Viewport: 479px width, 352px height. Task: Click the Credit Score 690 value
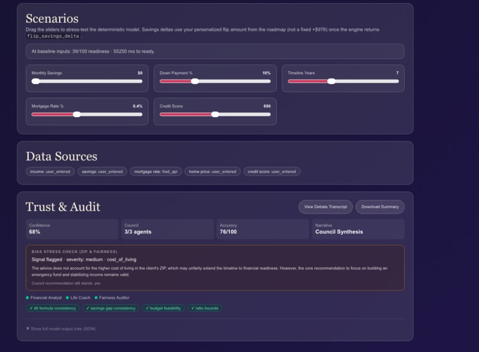click(x=267, y=106)
